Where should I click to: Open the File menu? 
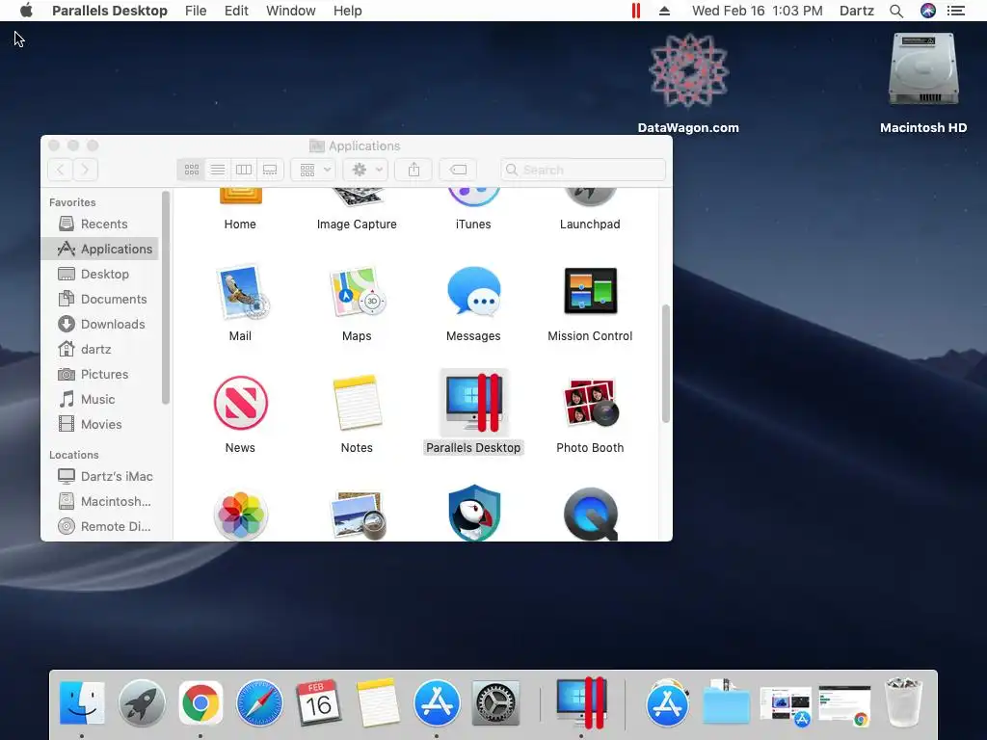[x=196, y=11]
